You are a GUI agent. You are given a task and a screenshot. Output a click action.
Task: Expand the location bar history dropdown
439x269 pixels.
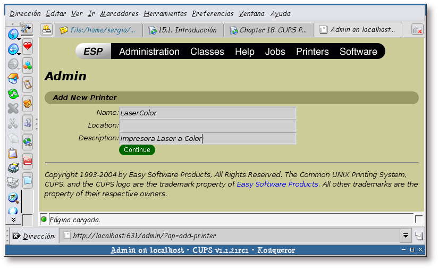point(406,236)
